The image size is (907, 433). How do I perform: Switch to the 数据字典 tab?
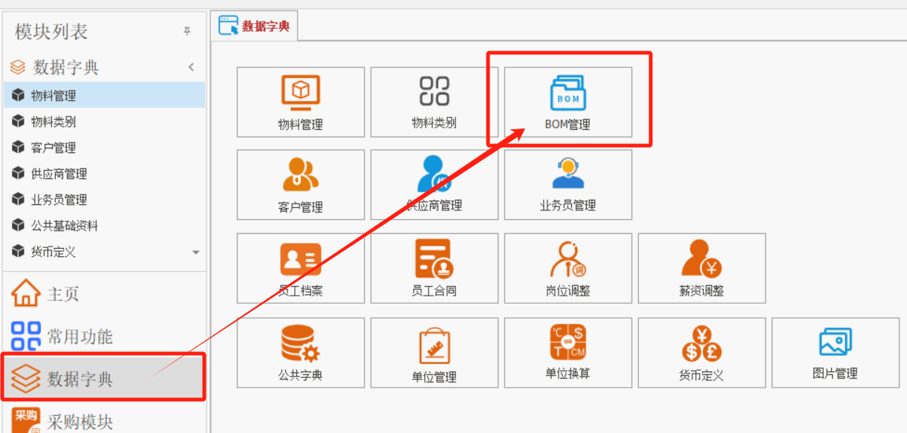pyautogui.click(x=255, y=26)
